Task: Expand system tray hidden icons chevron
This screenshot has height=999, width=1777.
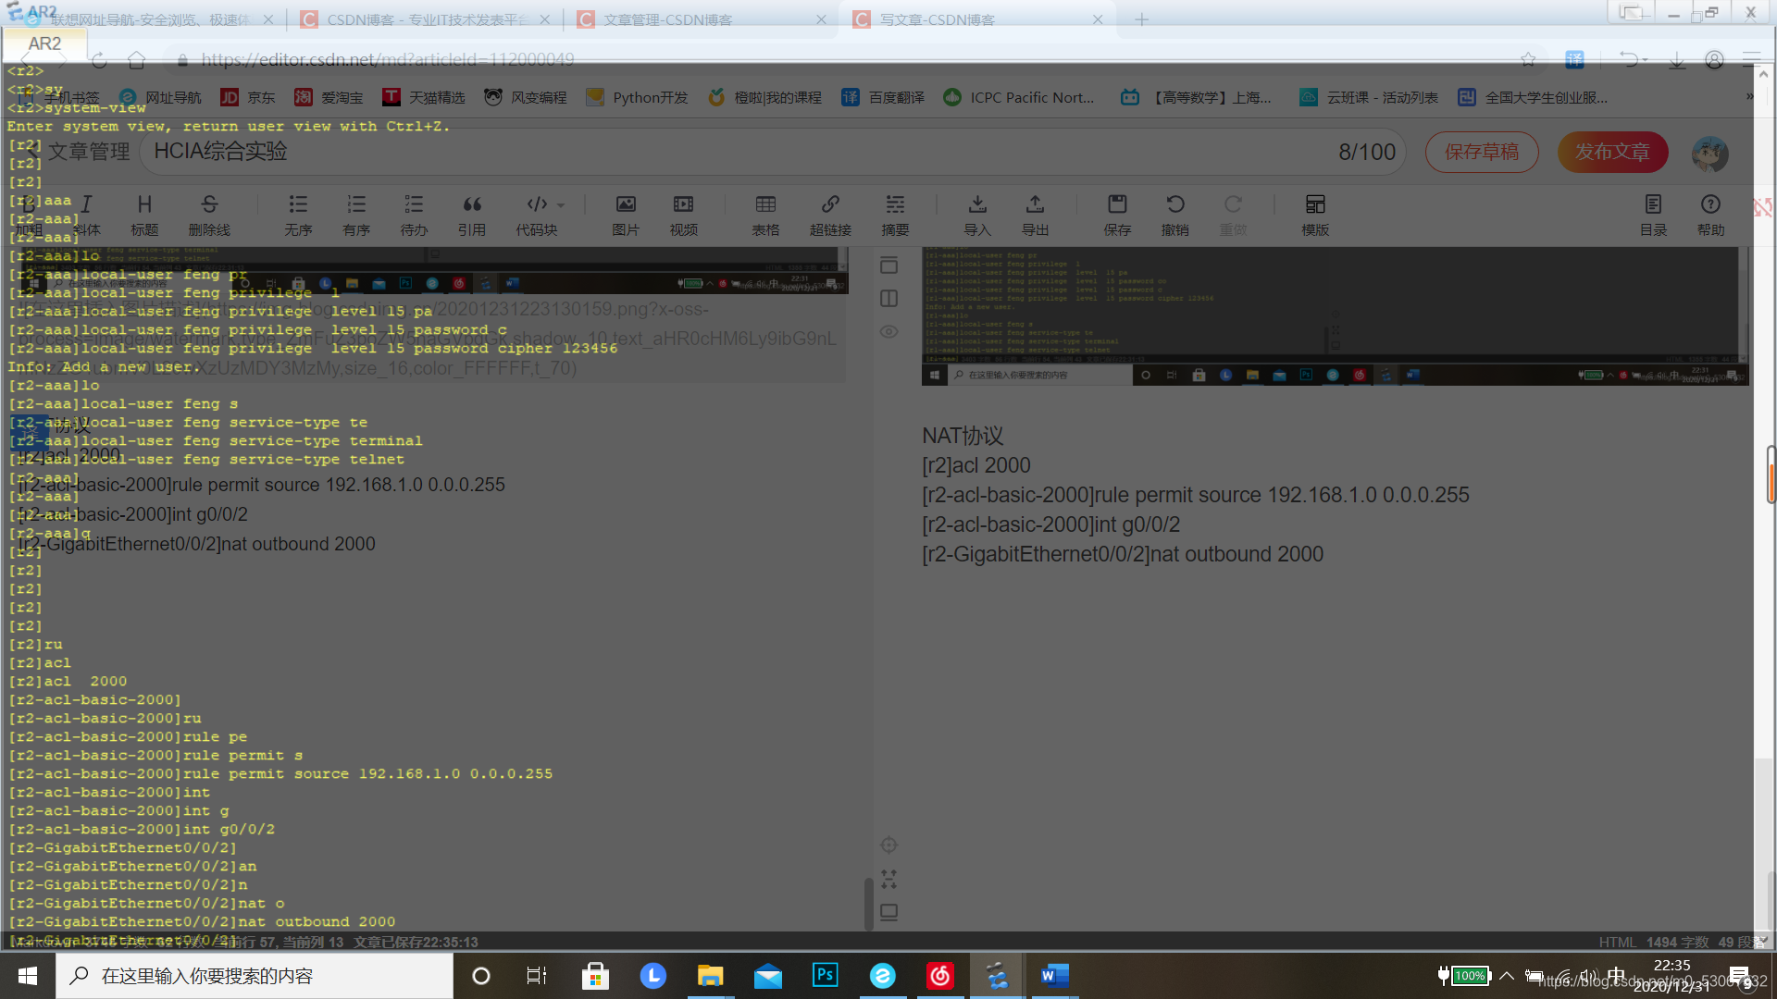Action: pyautogui.click(x=1507, y=976)
